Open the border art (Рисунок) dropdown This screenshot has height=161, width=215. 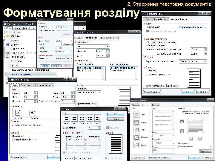(x=164, y=150)
